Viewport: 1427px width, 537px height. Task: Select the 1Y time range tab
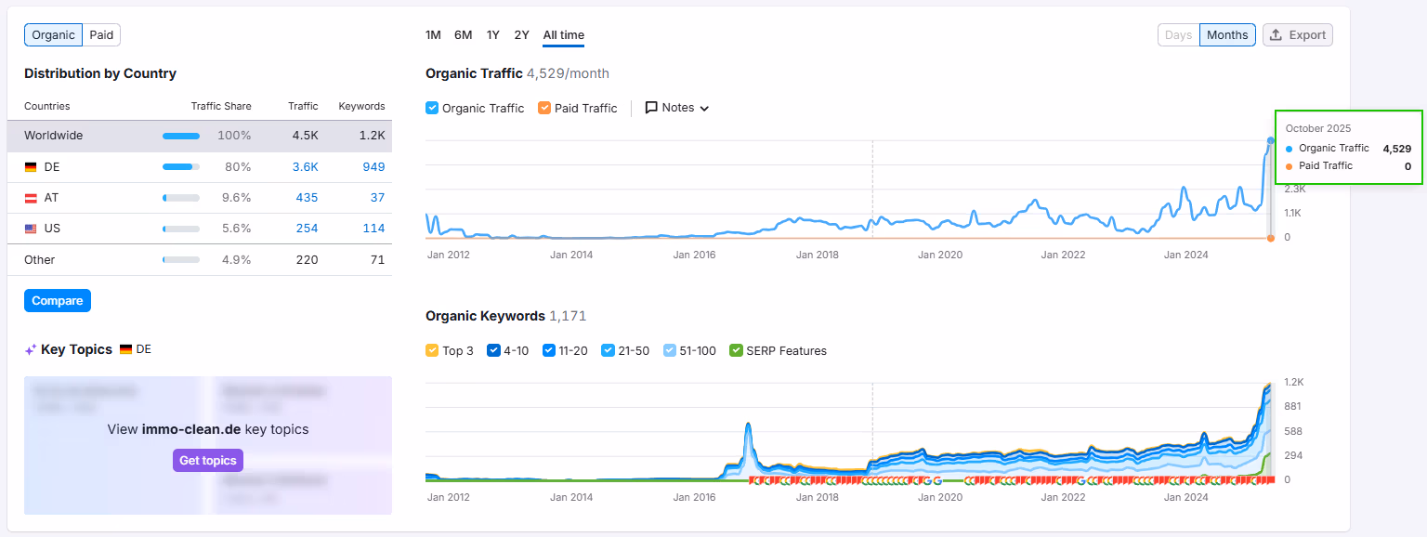point(492,34)
